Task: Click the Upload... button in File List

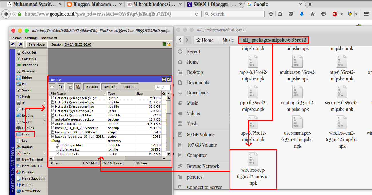Action: coord(130,87)
